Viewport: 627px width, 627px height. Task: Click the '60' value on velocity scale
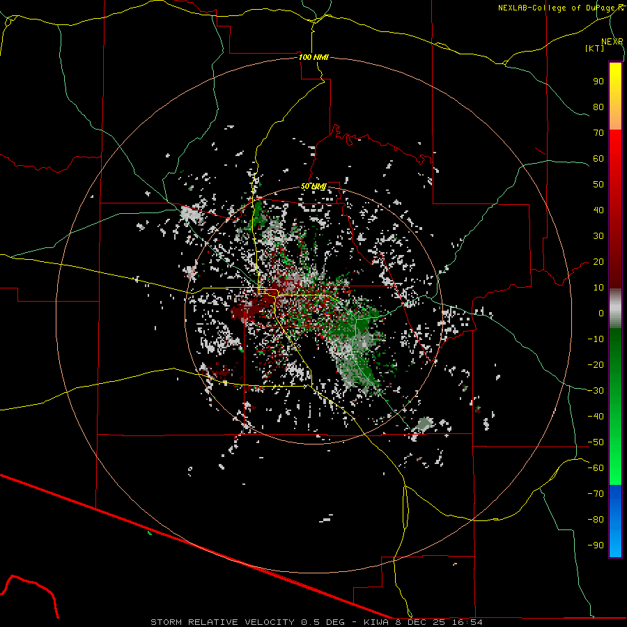pyautogui.click(x=598, y=158)
